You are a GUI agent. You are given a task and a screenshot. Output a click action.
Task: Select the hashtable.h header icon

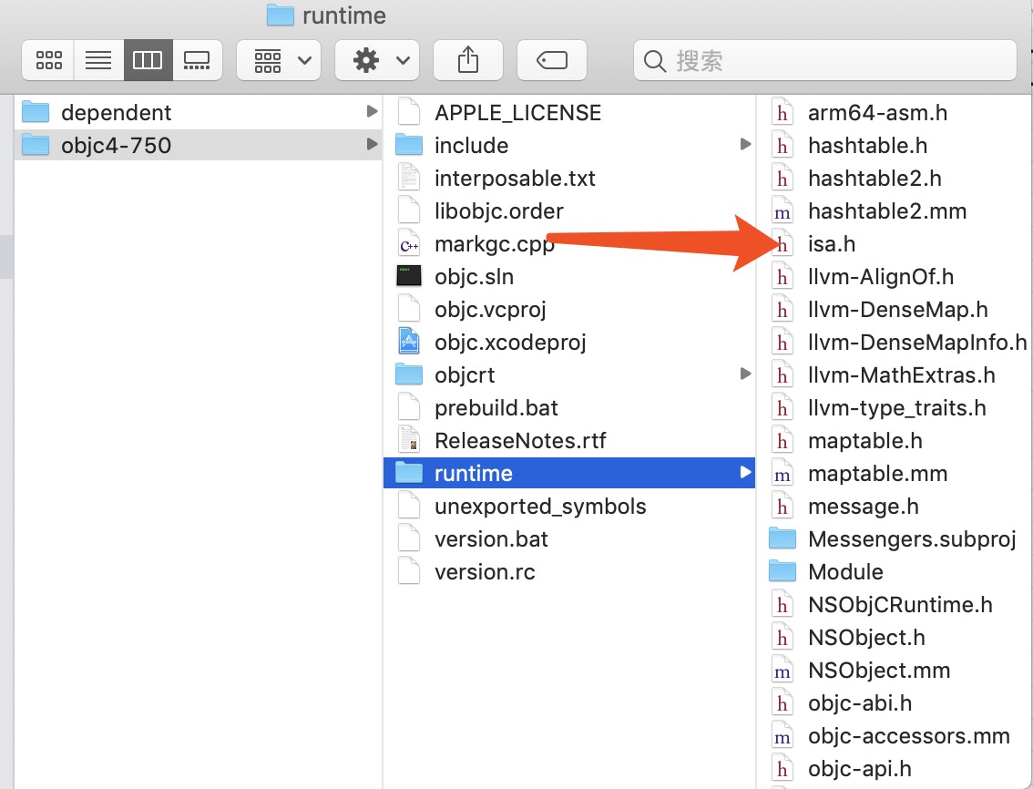point(782,145)
